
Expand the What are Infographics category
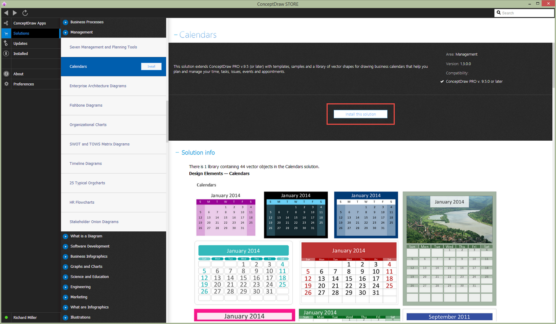tap(66, 307)
